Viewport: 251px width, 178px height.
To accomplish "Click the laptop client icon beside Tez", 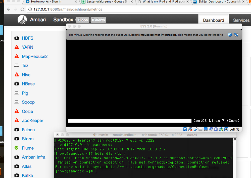I will click(17, 65).
